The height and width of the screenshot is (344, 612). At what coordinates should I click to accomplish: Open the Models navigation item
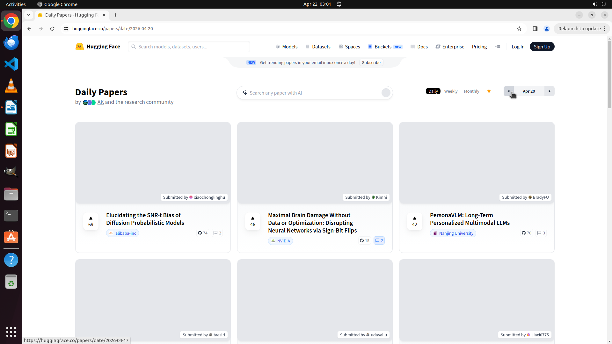287,47
